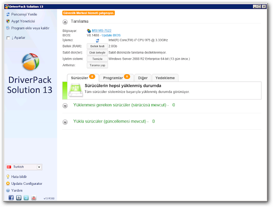This screenshot has height=207, width=273.
Task: Click the Windows Server 2008 R2 text
Action: (x=149, y=59)
